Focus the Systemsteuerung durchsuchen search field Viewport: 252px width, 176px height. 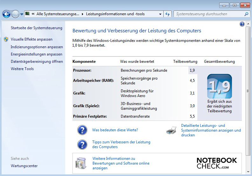[209, 14]
